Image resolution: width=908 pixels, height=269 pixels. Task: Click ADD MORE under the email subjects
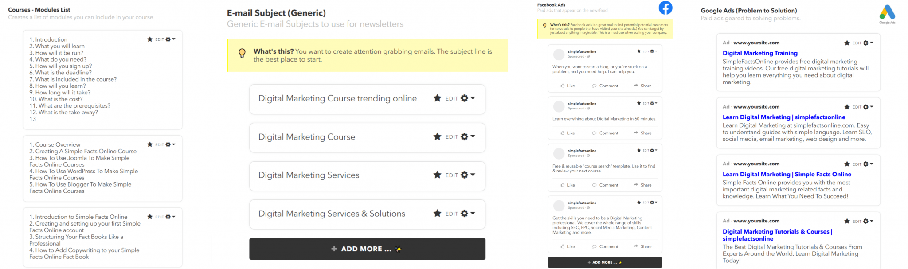pos(367,249)
